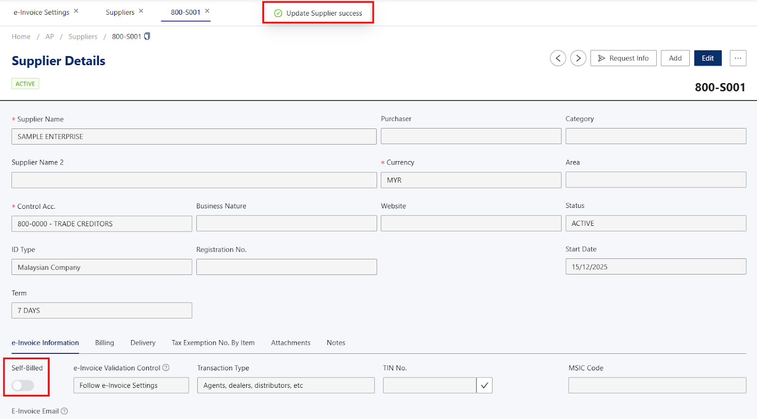Viewport: 757px width, 419px height.
Task: Close the 800-S001 tab
Action: click(207, 11)
